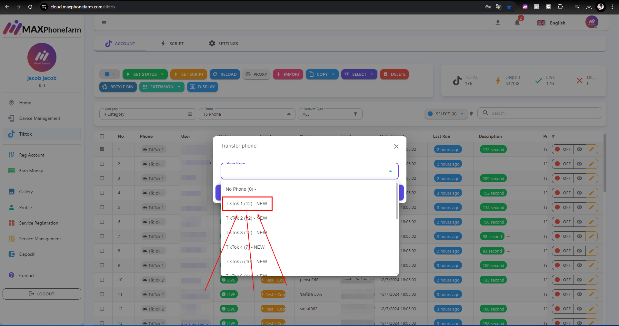Click the download icon in the header
This screenshot has width=619, height=326.
pos(498,23)
